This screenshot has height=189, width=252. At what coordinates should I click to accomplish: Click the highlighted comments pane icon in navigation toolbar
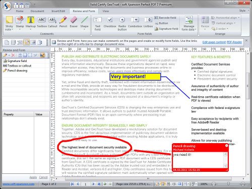pos(27,42)
